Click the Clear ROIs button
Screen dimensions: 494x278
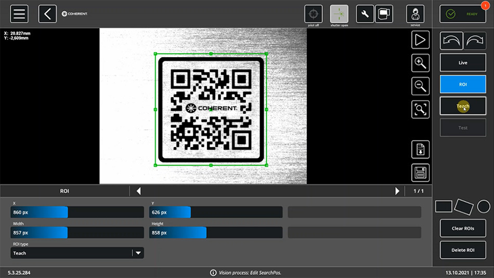463,228
